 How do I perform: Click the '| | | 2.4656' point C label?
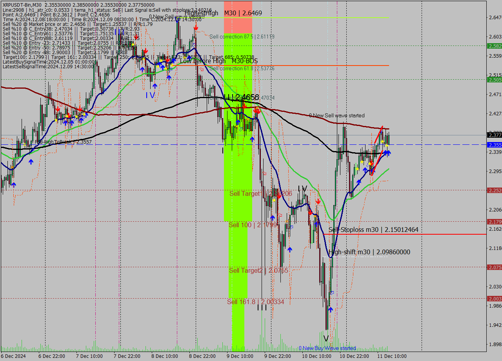(x=240, y=97)
